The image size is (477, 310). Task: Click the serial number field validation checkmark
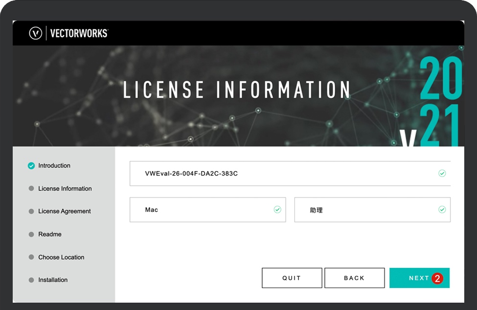442,173
